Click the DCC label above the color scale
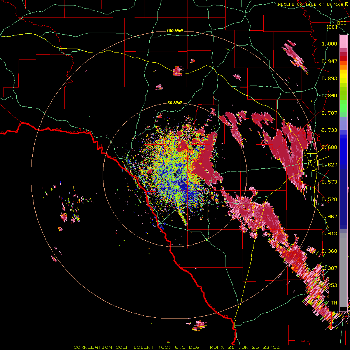The image size is (350, 350). tap(341, 23)
